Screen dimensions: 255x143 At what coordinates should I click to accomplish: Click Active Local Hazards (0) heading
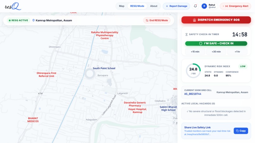[x=198, y=104]
